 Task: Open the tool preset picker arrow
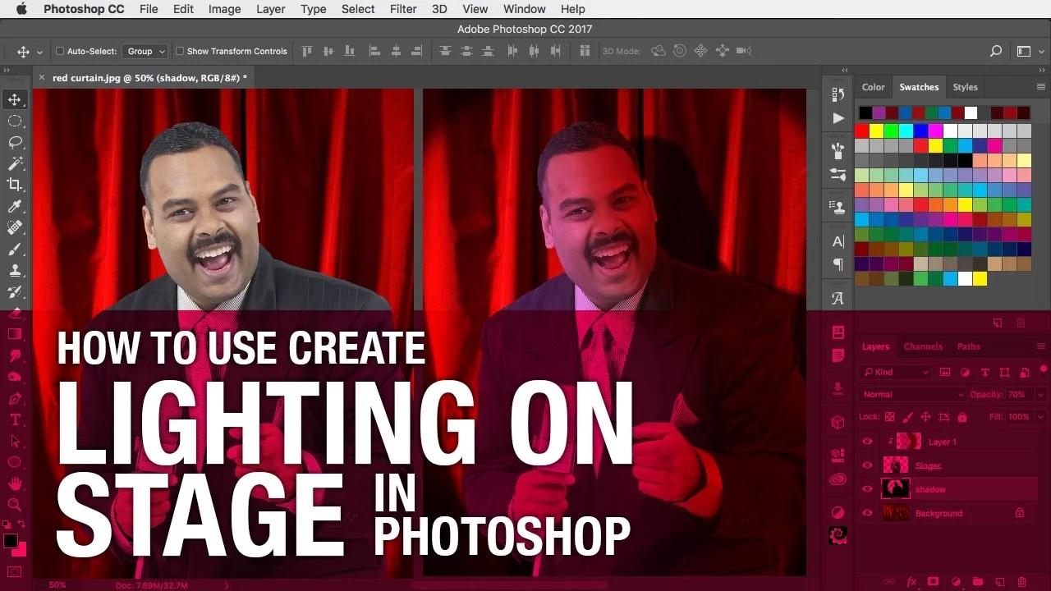40,51
